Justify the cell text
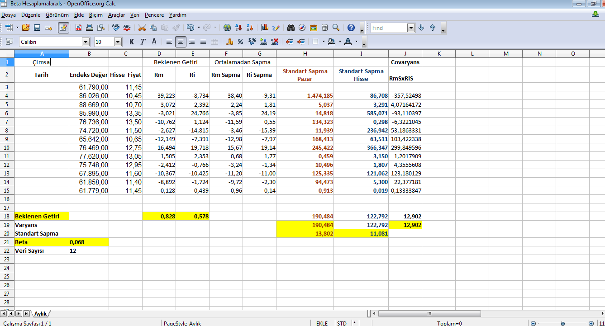The height and width of the screenshot is (326, 605). [x=203, y=42]
